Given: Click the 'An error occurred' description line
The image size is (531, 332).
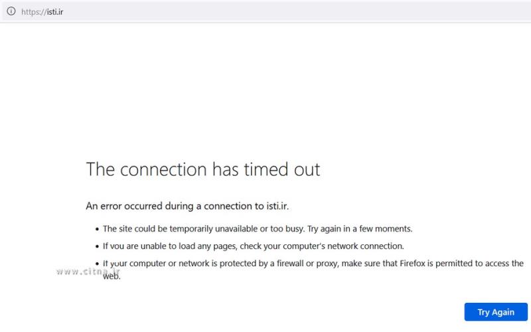Looking at the screenshot, I should coord(187,206).
